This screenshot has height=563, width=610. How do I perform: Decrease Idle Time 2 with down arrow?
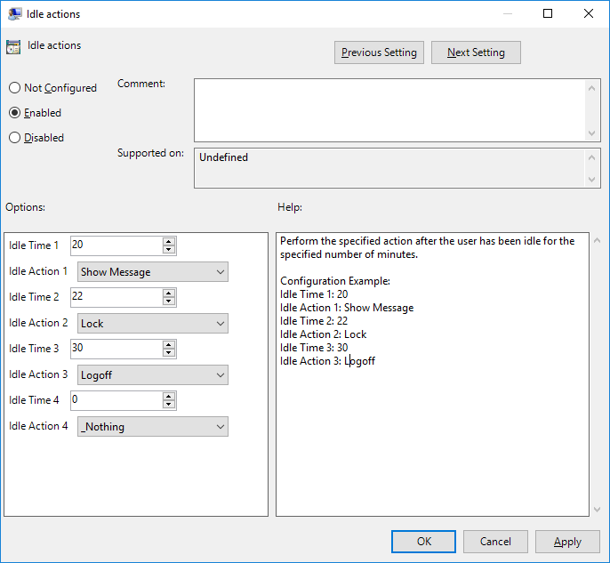pyautogui.click(x=169, y=302)
